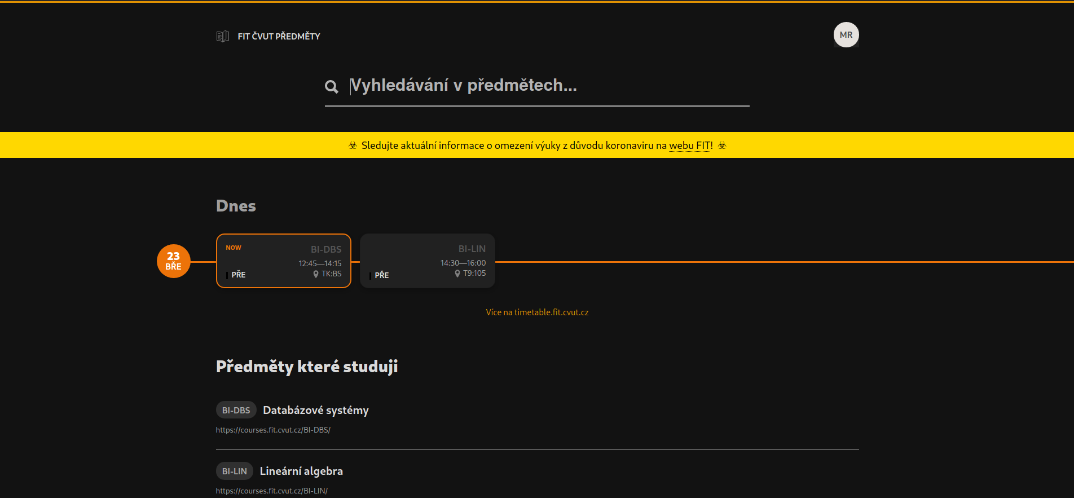Click the PŘE label in the BI-LIN card
1074x498 pixels.
[382, 275]
